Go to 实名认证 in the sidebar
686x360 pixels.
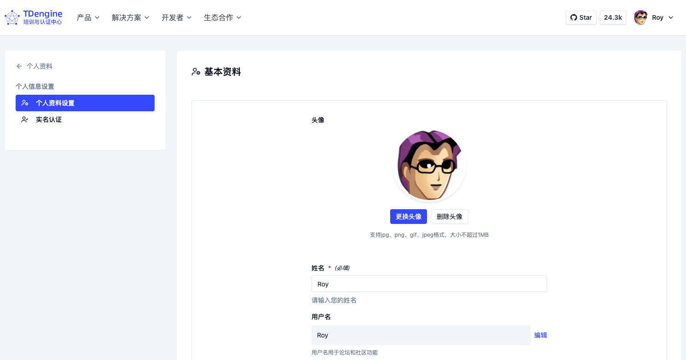tap(49, 120)
